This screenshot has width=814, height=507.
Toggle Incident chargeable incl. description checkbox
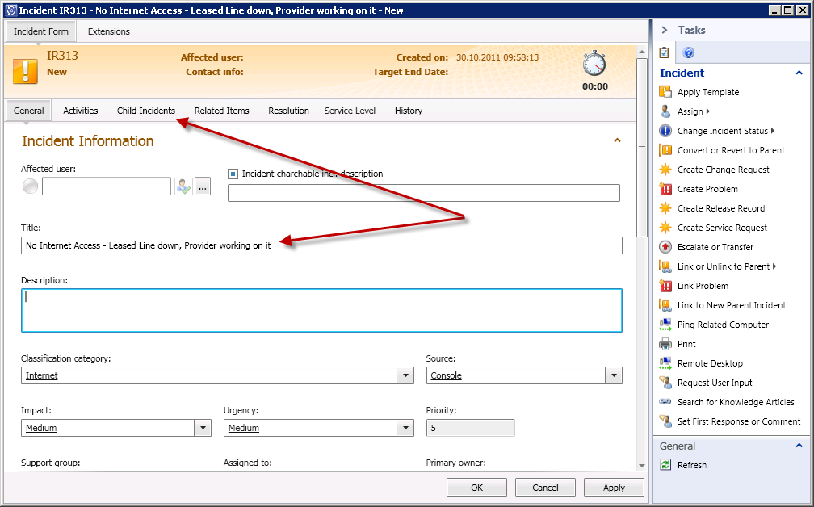(x=233, y=174)
